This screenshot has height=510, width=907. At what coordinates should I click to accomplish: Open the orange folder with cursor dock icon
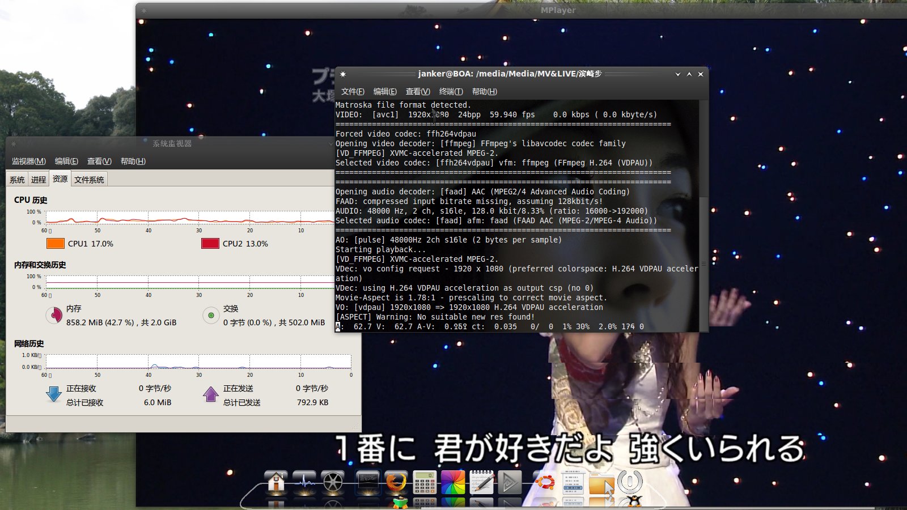(601, 483)
